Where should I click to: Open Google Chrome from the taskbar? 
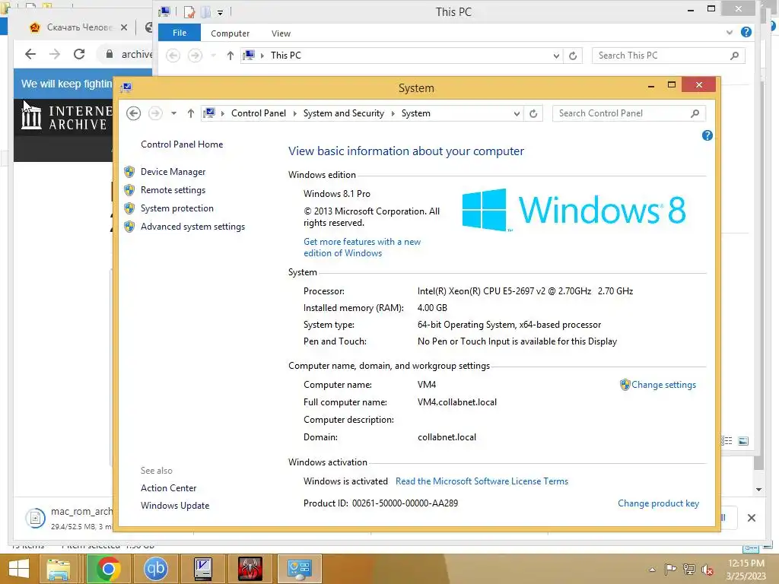109,569
